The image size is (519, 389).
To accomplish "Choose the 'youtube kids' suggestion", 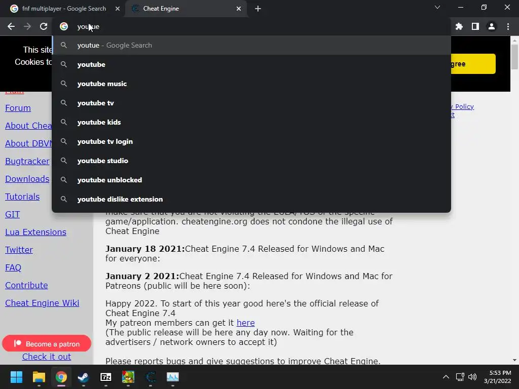I will pyautogui.click(x=251, y=122).
